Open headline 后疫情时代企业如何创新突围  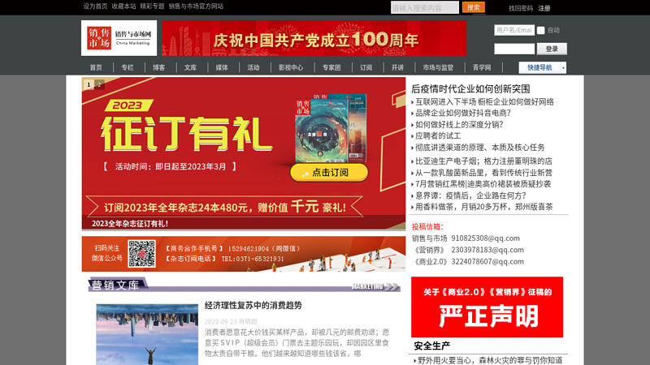pos(470,88)
